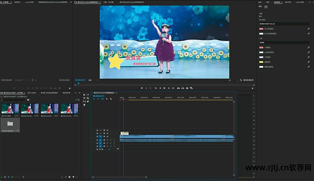Image resolution: width=314 pixels, height=181 pixels.
Task: Open timeline settings wrench icon
Action: click(111, 99)
